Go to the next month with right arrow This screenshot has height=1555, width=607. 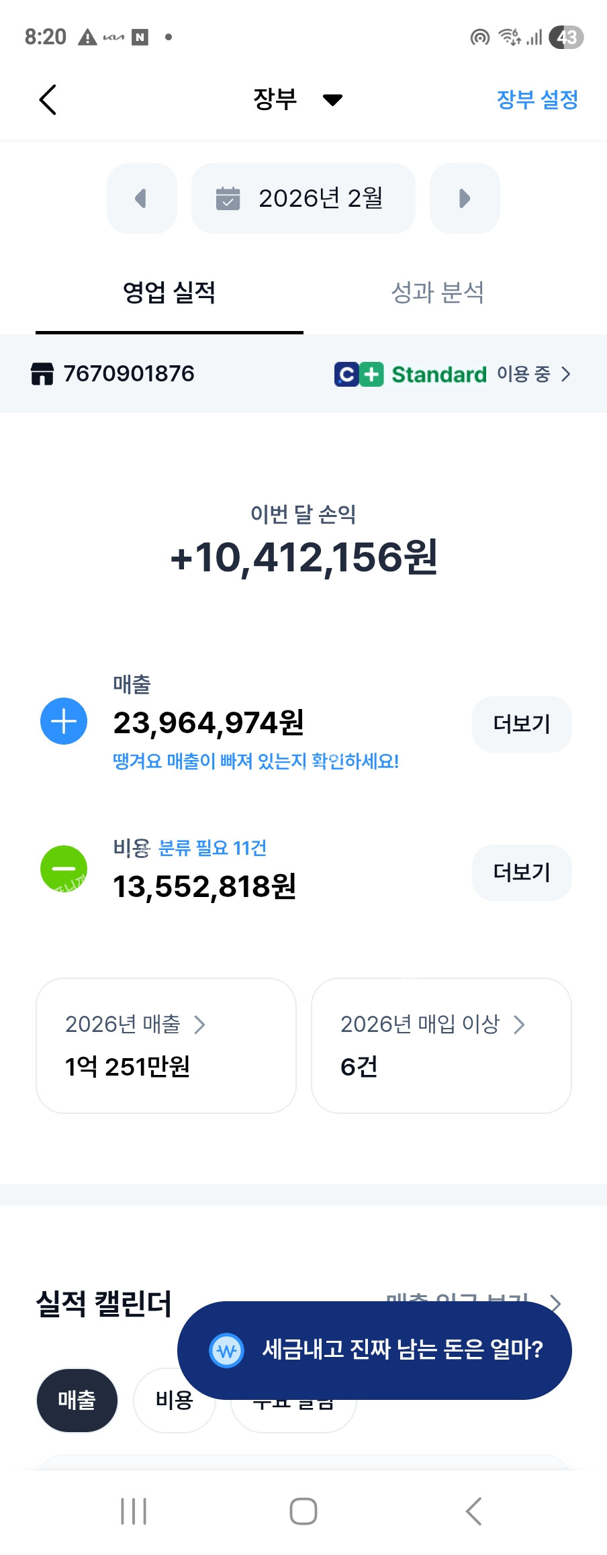tap(465, 198)
